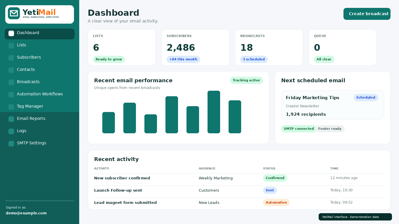The height and width of the screenshot is (224, 399).
Task: Click the Recent email performance heading
Action: (x=133, y=80)
